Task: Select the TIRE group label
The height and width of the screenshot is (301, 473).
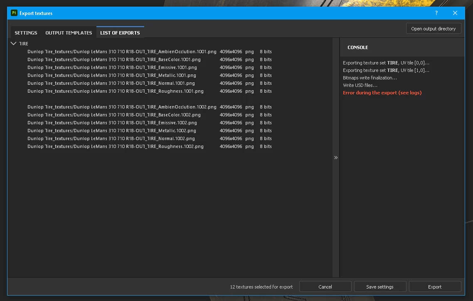Action: (24, 44)
